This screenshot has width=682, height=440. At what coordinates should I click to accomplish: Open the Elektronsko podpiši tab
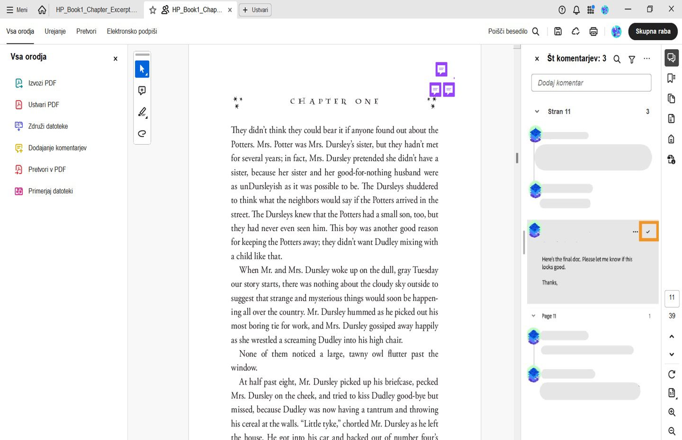coord(132,31)
